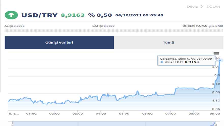This screenshot has height=126, width=224.
Task: Click the 08:00 x-axis label
Action: [x=194, y=114]
